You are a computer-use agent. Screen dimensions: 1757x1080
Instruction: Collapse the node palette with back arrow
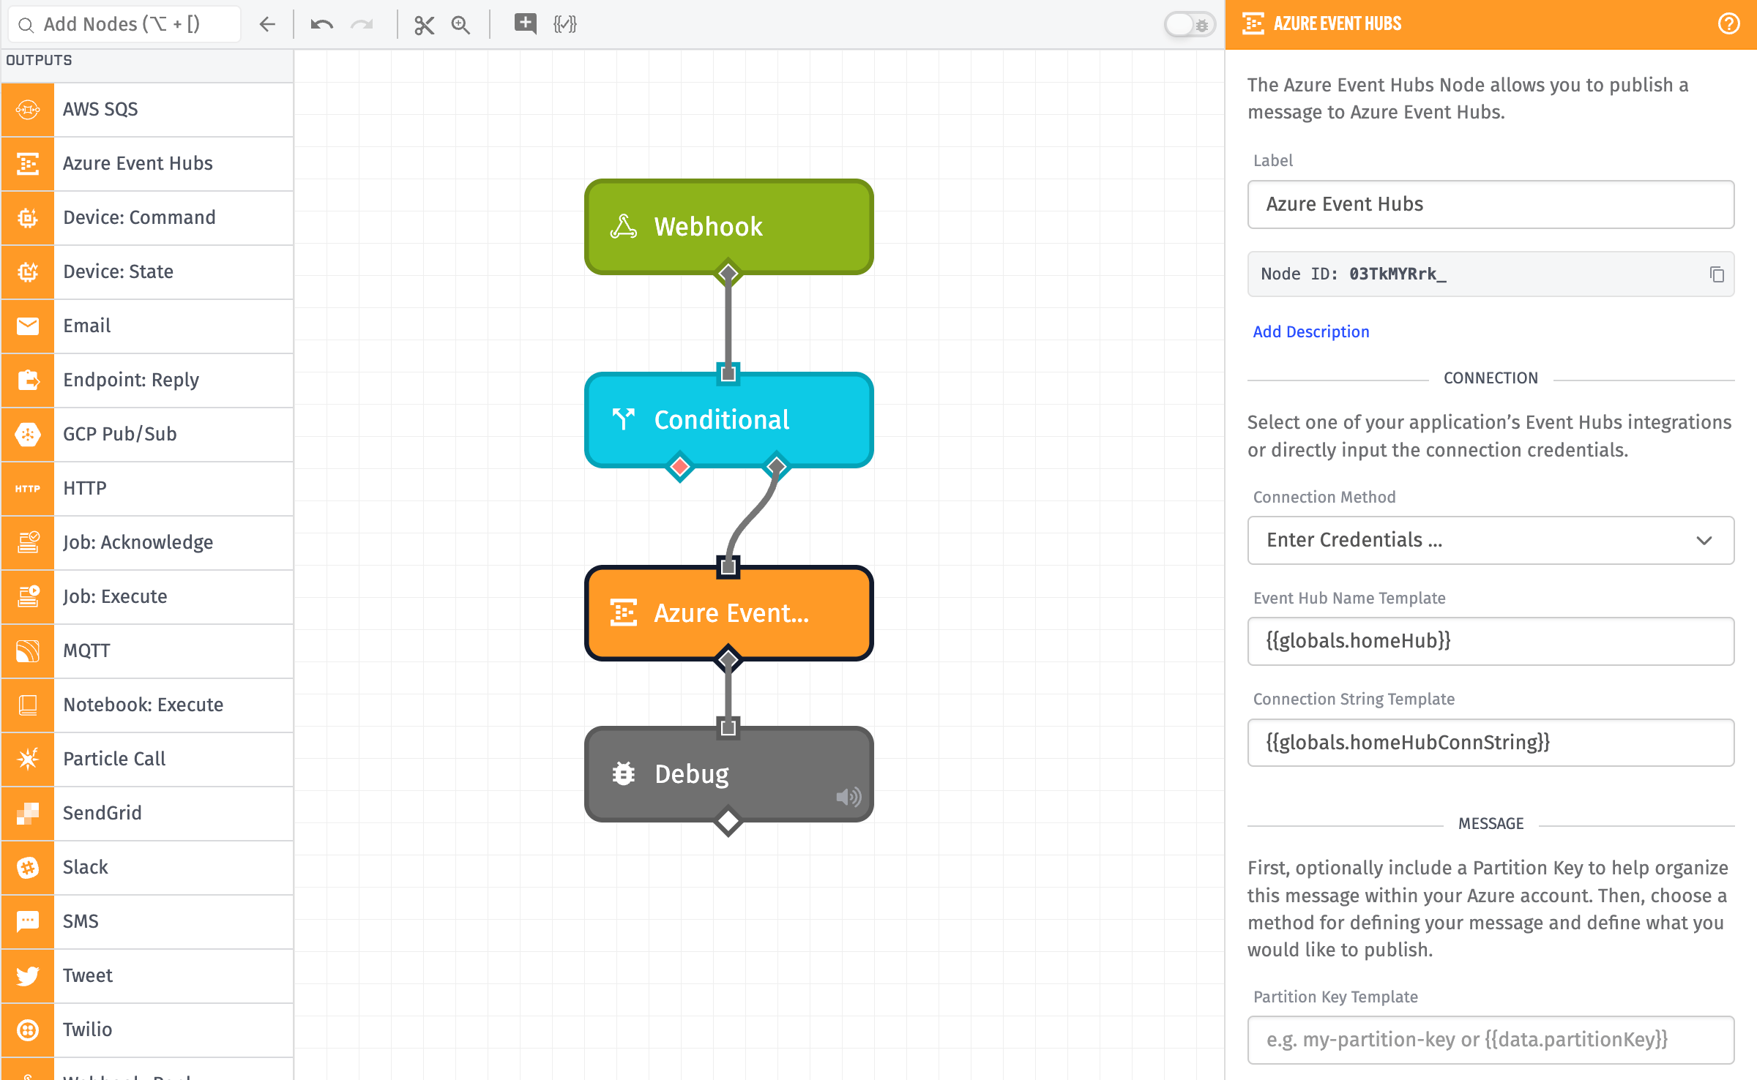click(x=267, y=24)
